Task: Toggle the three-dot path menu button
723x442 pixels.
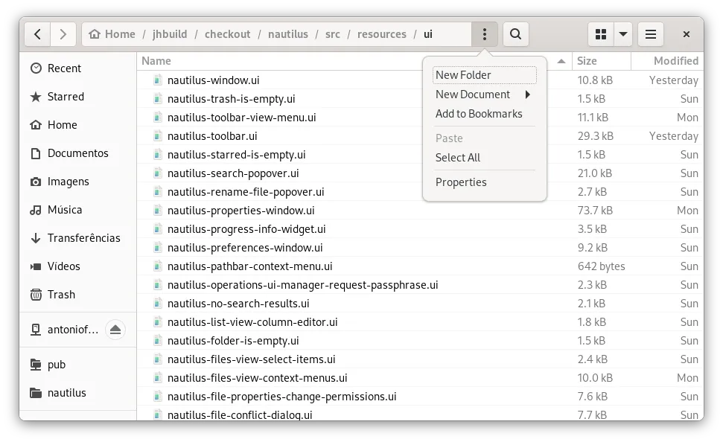Action: tap(485, 34)
